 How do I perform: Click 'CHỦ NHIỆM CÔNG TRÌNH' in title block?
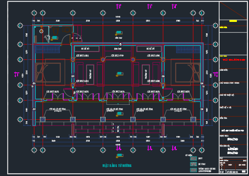click(229, 83)
